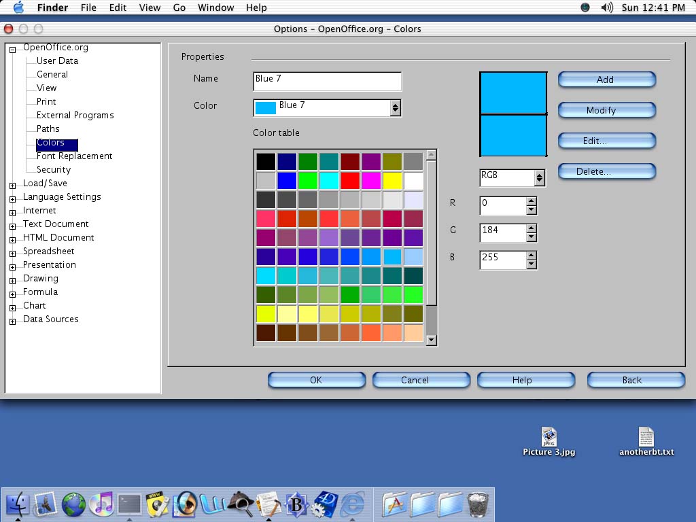Increase the B value with up arrow
This screenshot has width=696, height=522.
[532, 256]
